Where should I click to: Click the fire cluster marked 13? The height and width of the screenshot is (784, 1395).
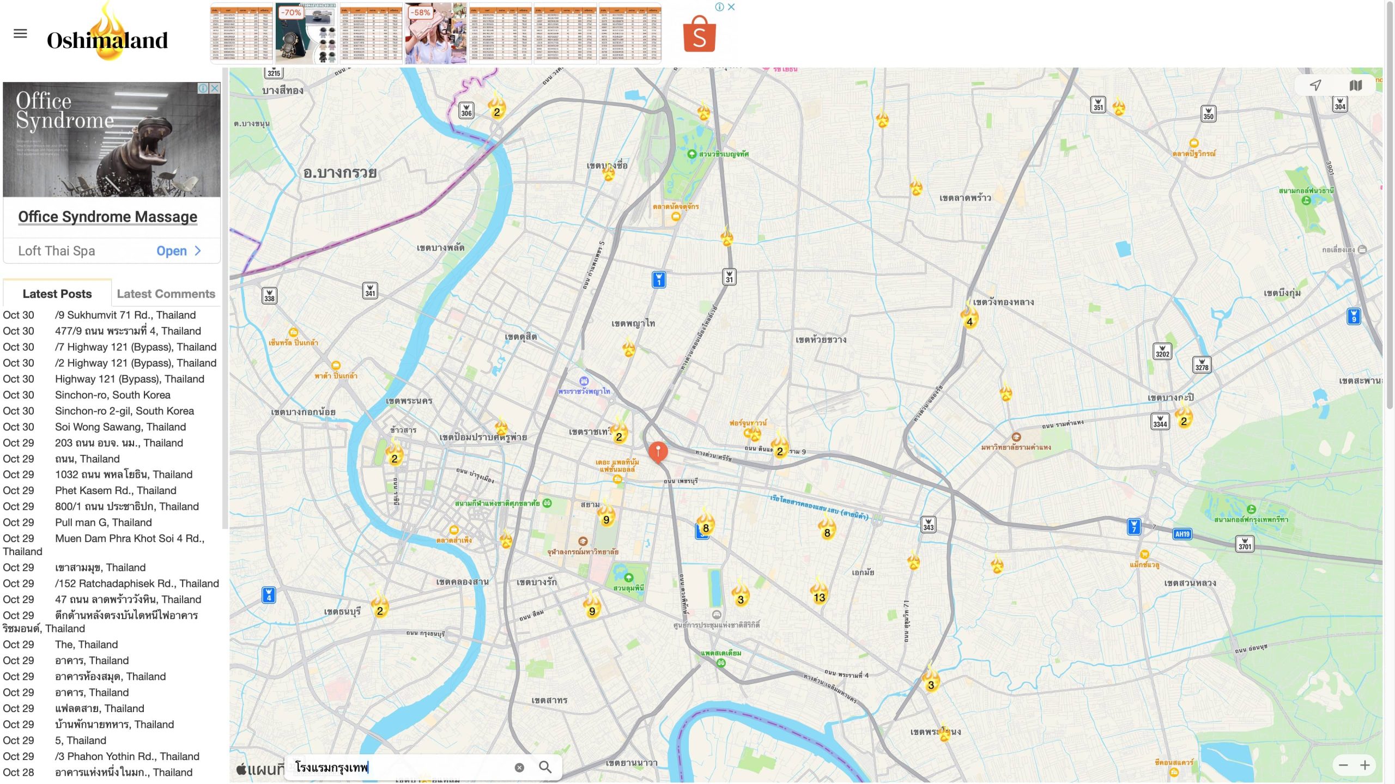pyautogui.click(x=819, y=594)
